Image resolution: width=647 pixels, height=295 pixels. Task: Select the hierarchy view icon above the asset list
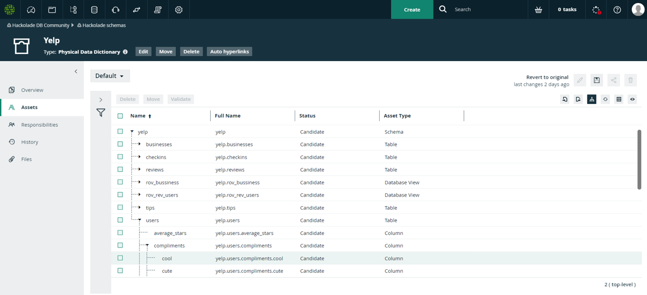[591, 99]
